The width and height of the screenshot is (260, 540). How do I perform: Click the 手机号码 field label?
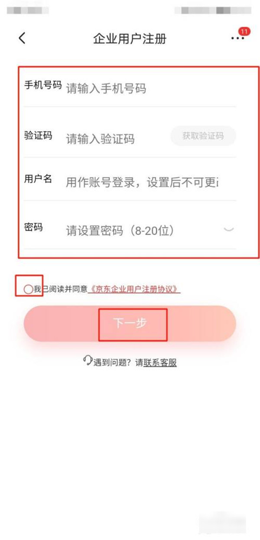(42, 85)
